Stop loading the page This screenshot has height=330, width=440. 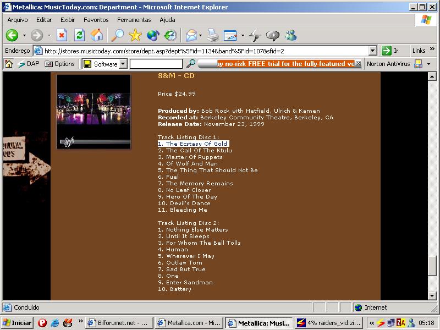click(62, 35)
